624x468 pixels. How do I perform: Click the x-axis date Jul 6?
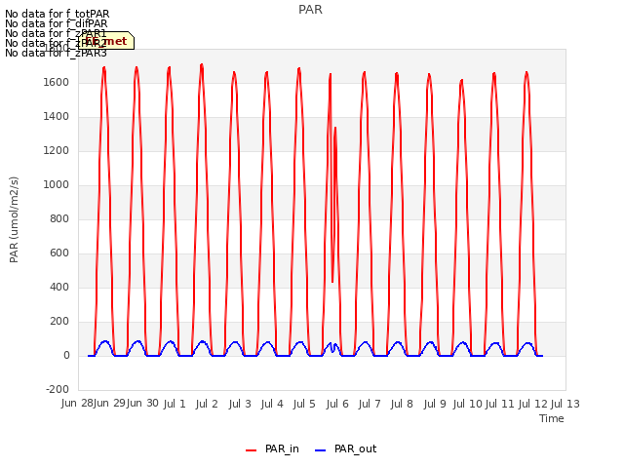coord(337,404)
